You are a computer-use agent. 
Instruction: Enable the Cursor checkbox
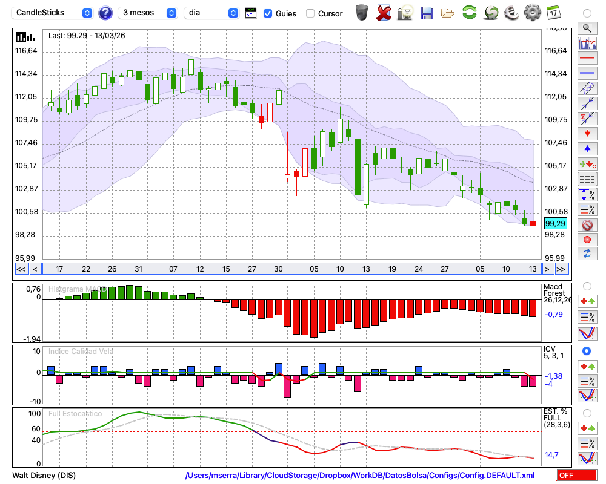[310, 13]
